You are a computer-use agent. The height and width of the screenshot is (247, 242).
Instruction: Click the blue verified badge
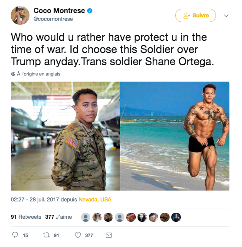point(90,11)
